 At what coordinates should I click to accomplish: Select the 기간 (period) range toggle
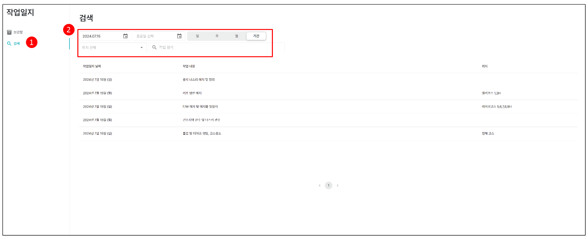tap(256, 36)
